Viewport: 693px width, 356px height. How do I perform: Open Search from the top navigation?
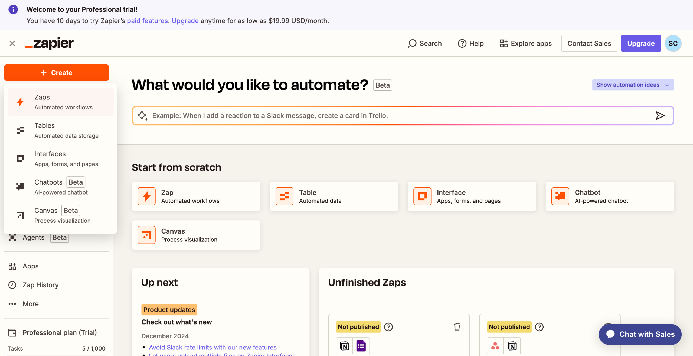[x=424, y=43]
